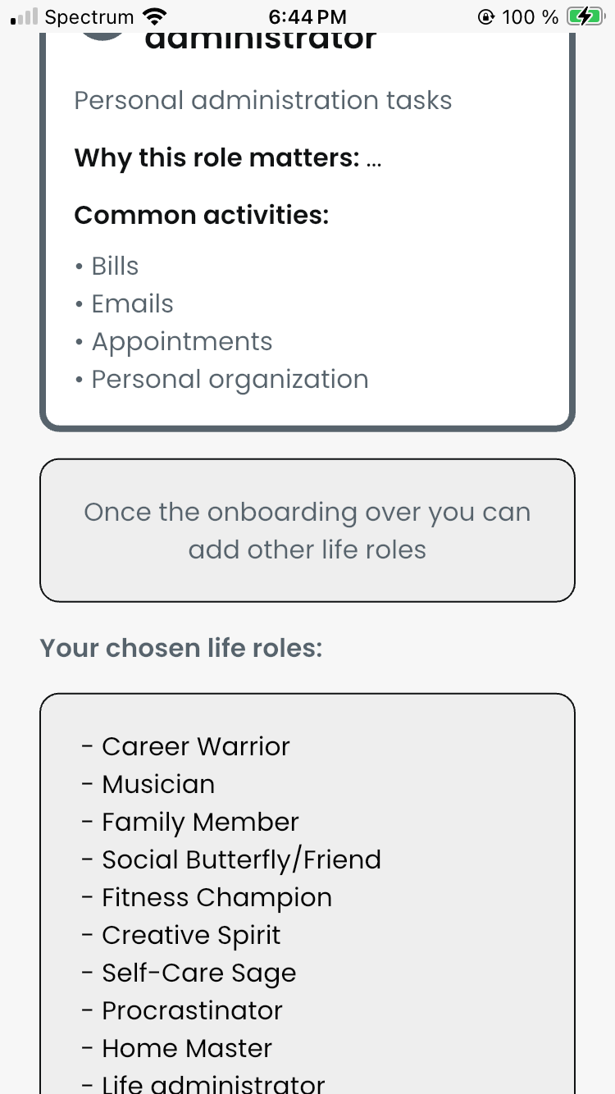Choose the Personal organization activity
This screenshot has height=1094, width=615.
[230, 379]
